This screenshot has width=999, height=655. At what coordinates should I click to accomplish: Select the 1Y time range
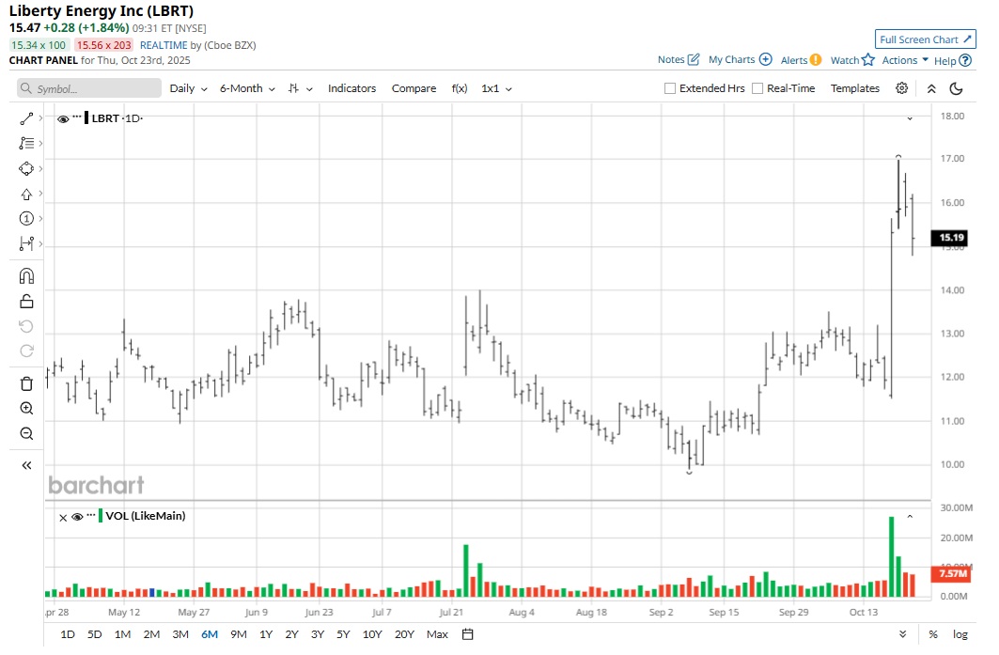click(266, 634)
